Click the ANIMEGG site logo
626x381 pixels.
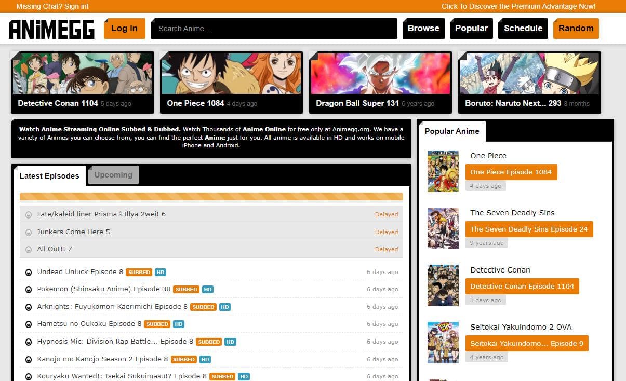51,29
